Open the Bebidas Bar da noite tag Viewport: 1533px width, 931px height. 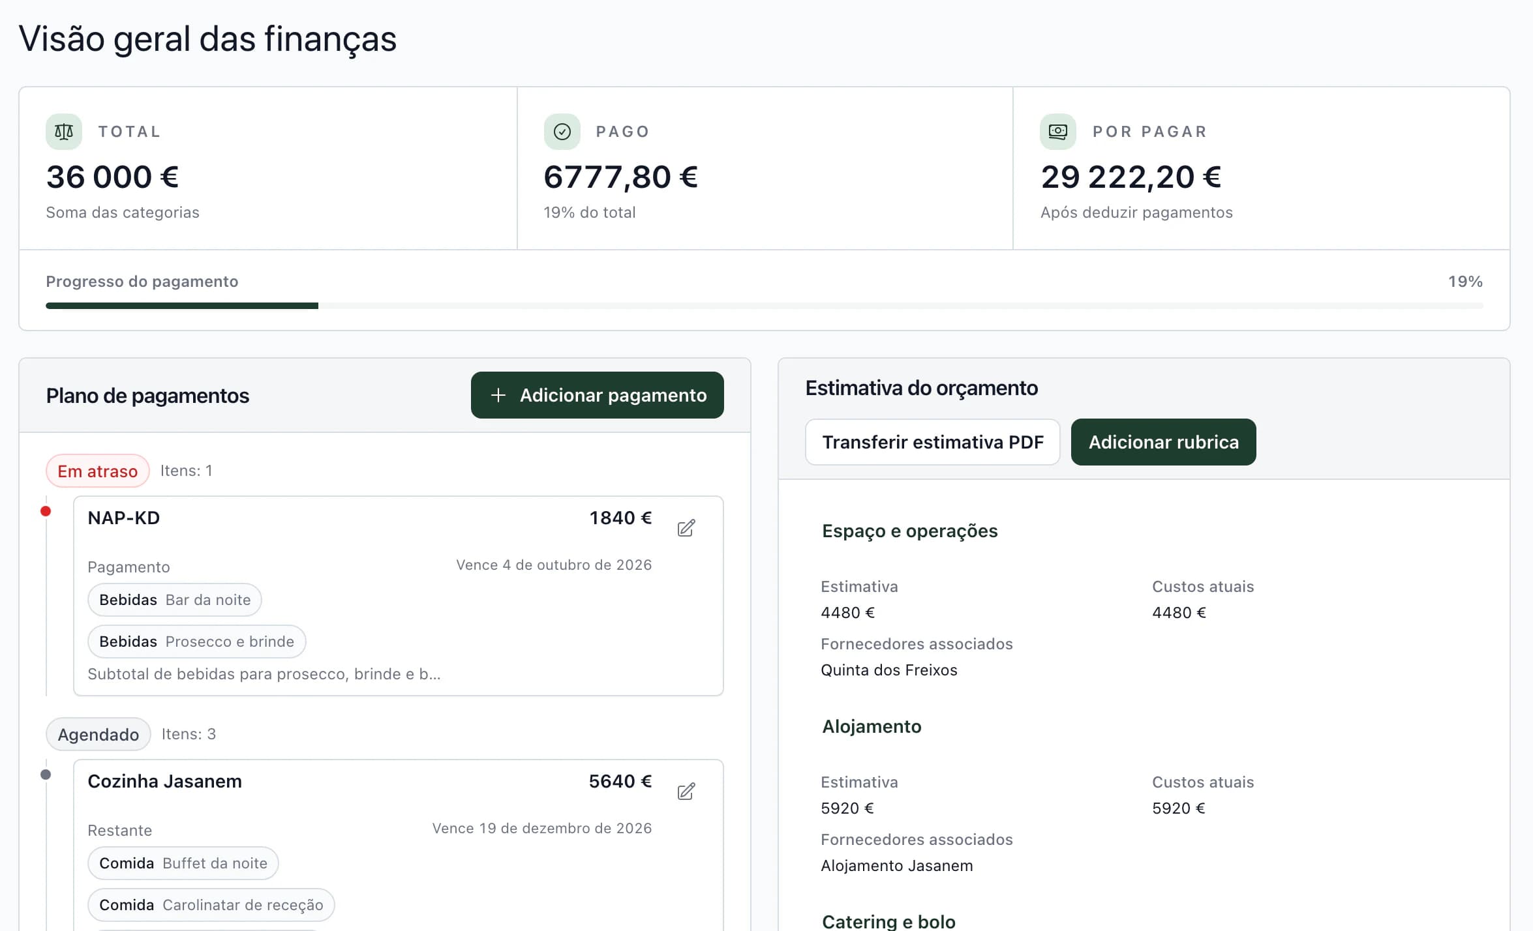click(175, 600)
